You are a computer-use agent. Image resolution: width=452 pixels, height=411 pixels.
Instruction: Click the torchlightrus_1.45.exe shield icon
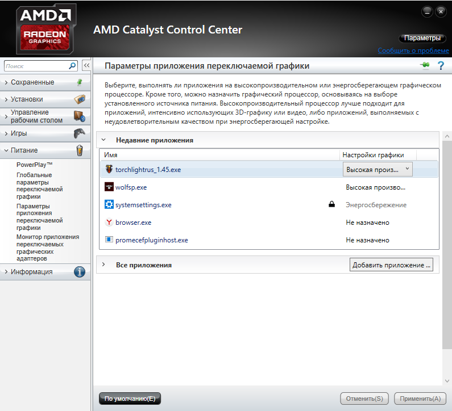pyautogui.click(x=109, y=169)
